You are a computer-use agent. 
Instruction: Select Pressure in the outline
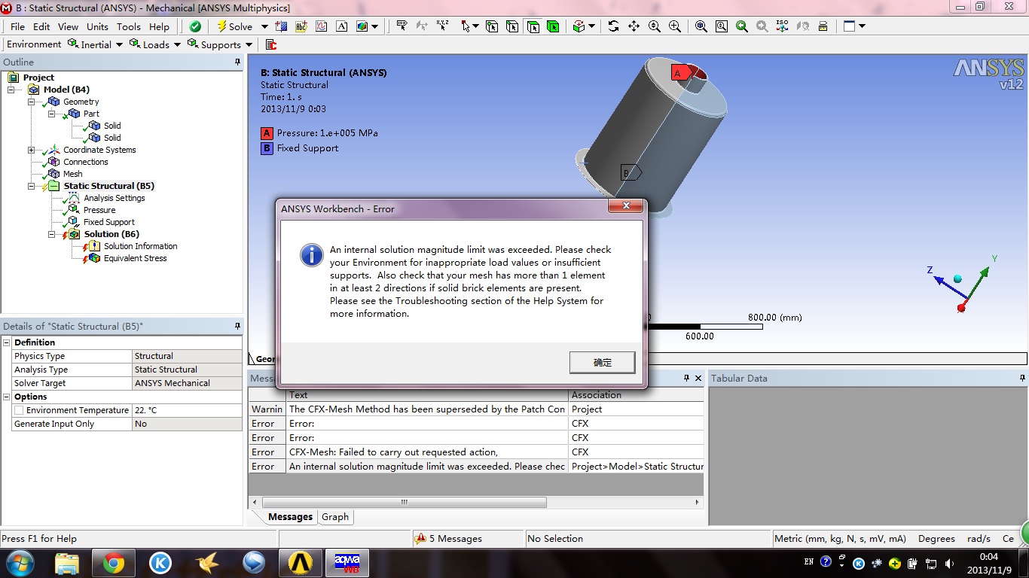[99, 210]
